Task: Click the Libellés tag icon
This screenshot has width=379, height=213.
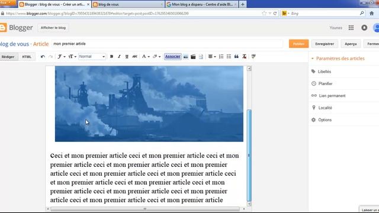Action: click(313, 71)
